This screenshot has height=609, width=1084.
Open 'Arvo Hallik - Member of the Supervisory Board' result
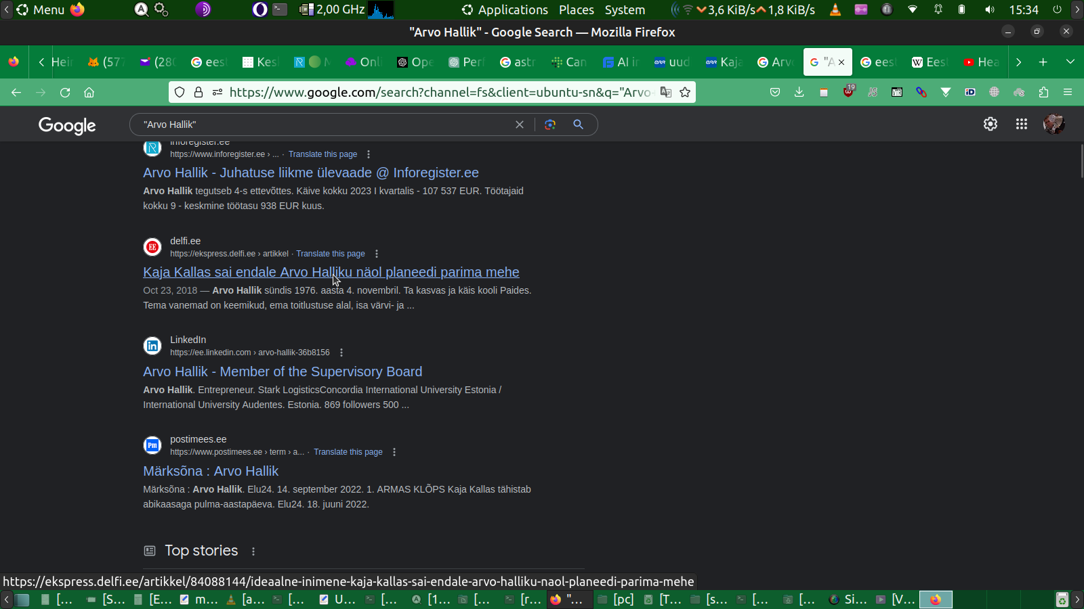click(283, 371)
